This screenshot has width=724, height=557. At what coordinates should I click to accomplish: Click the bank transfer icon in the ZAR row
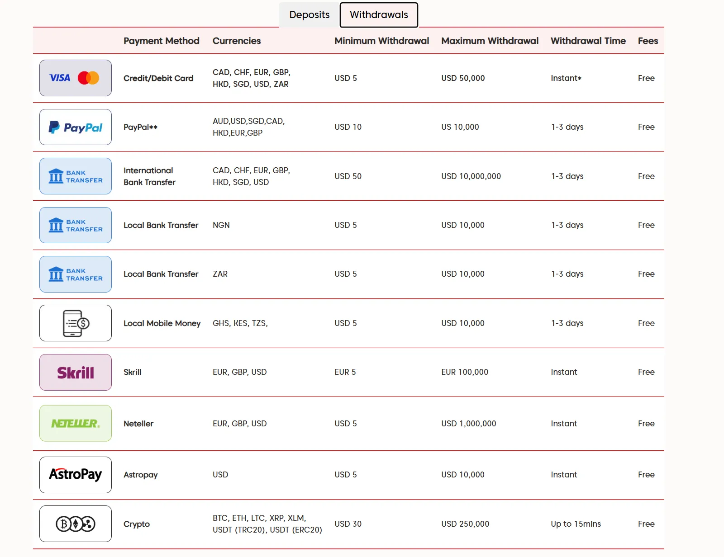(x=76, y=274)
